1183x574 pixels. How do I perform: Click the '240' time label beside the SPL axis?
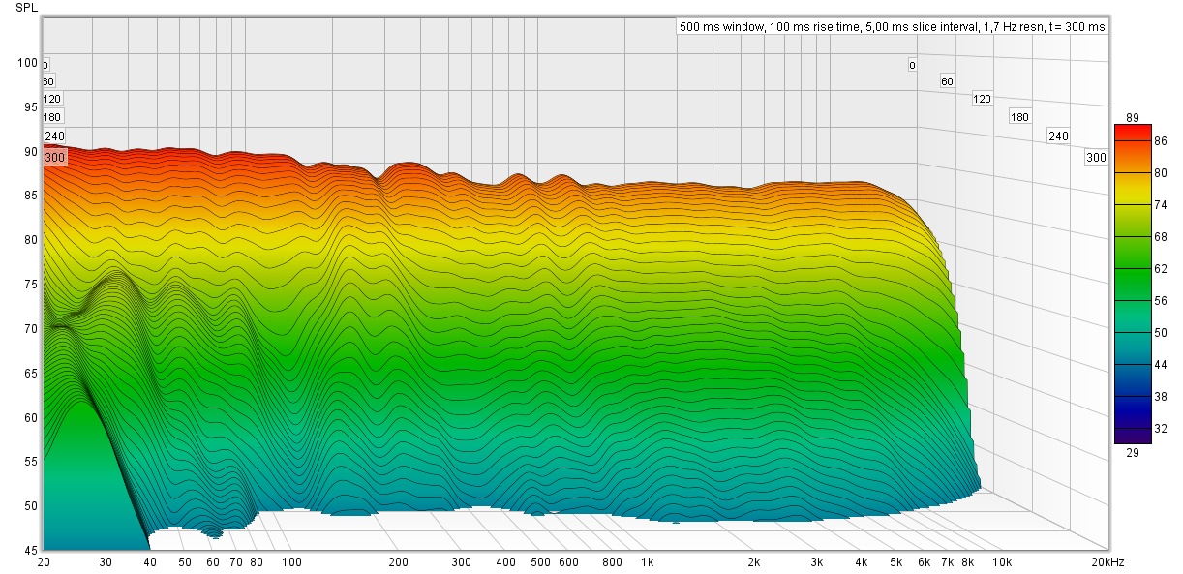[x=54, y=136]
